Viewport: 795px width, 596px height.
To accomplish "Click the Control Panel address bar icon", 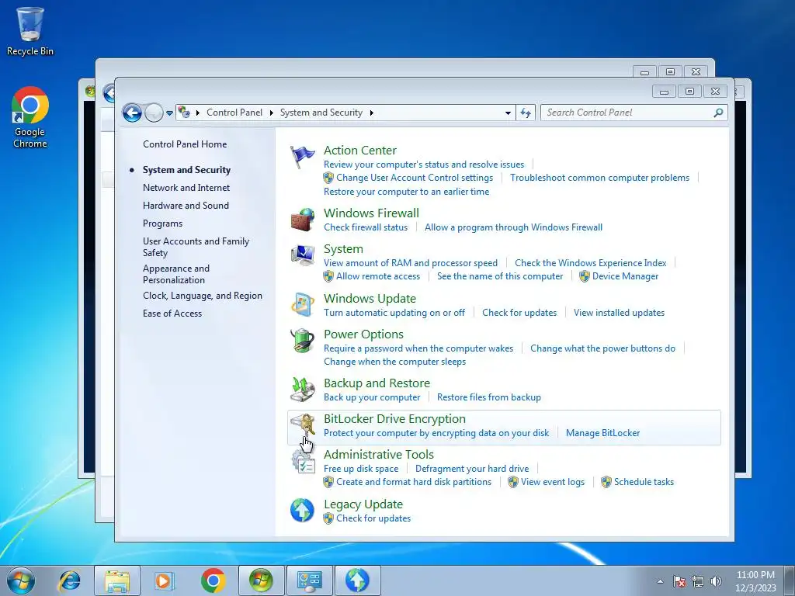I will pos(184,112).
